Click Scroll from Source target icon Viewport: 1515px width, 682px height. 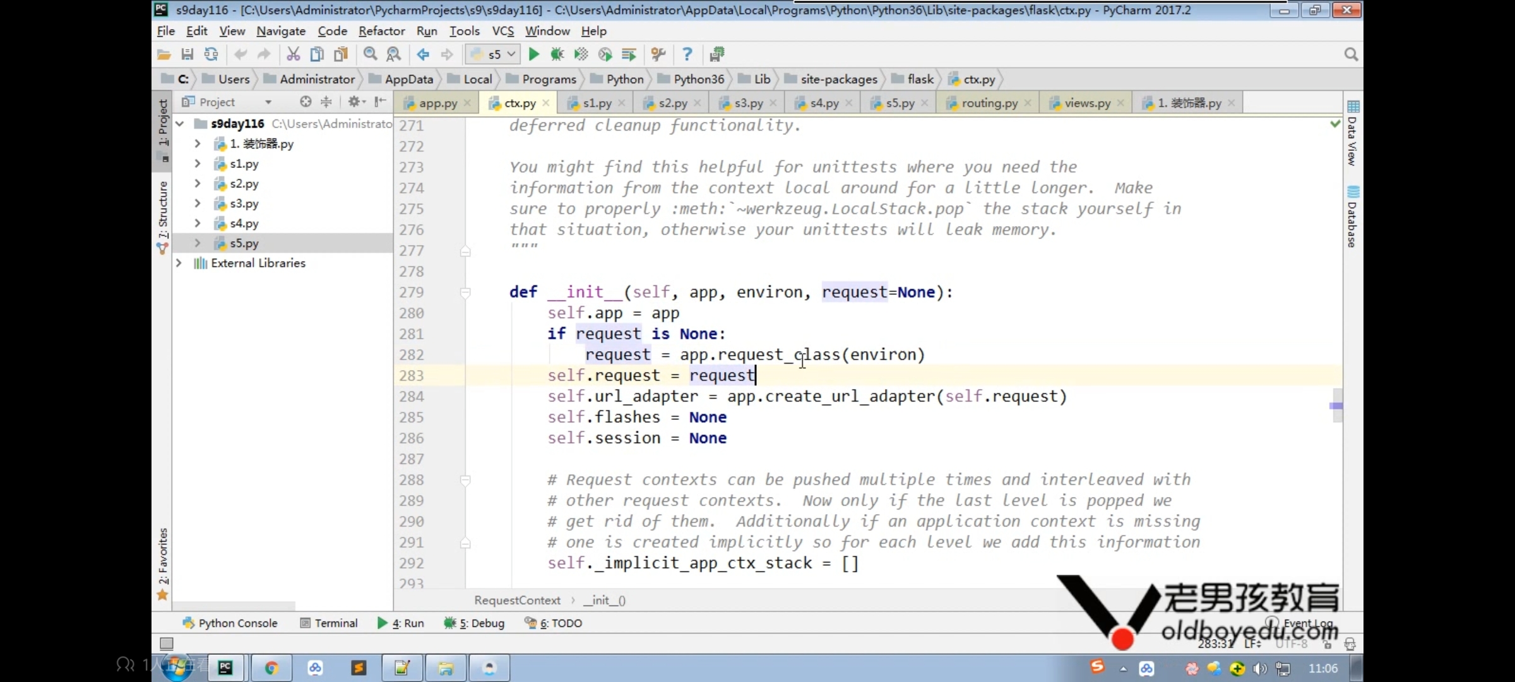pos(306,102)
